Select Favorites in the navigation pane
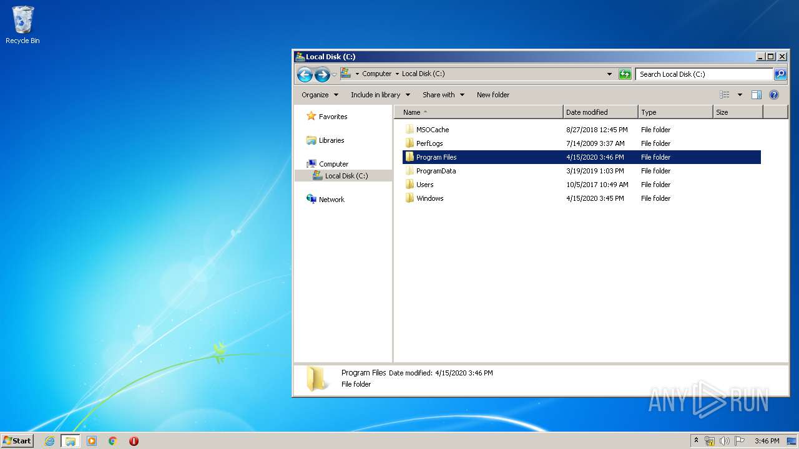Image resolution: width=799 pixels, height=449 pixels. tap(333, 117)
